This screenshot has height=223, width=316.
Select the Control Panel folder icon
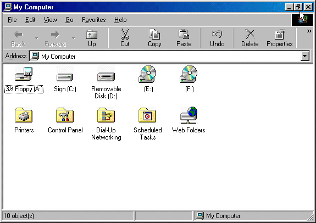(65, 115)
